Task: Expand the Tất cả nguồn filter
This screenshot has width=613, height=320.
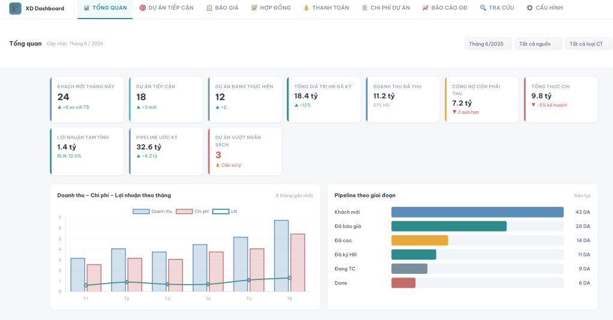Action: click(x=538, y=44)
